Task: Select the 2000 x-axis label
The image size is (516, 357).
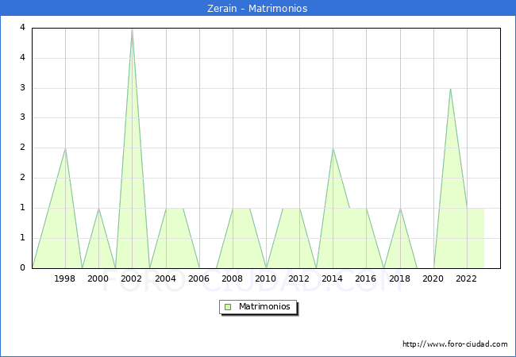Action: tap(98, 278)
